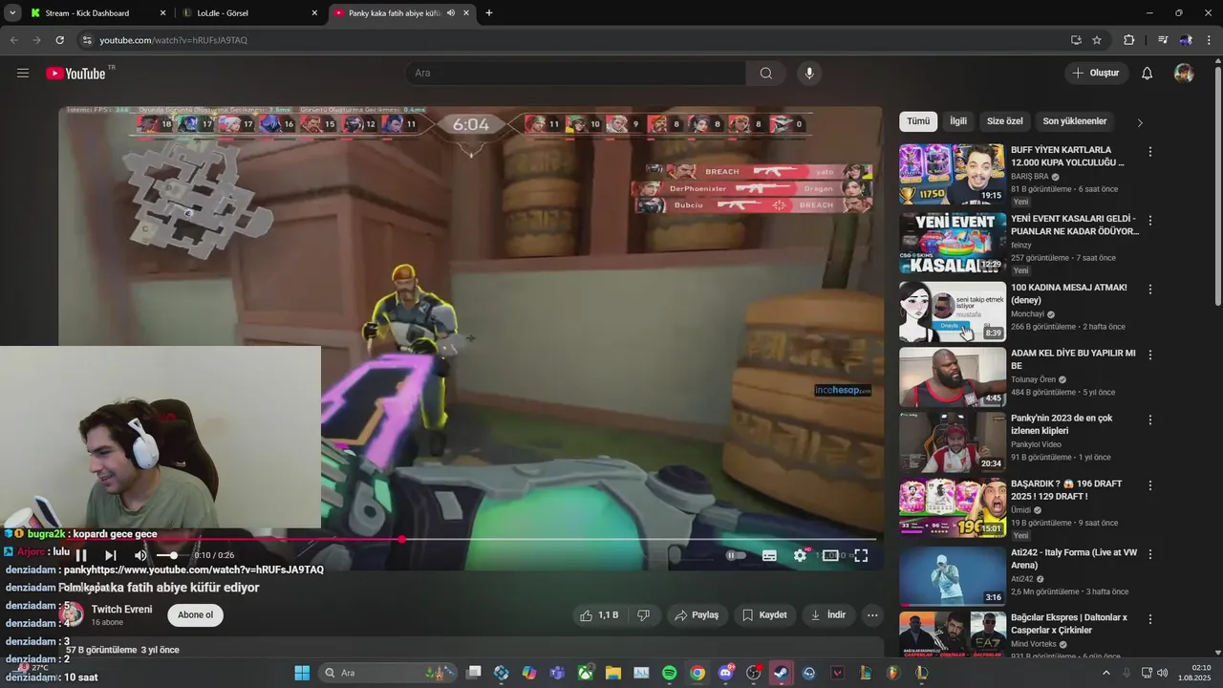Bookmark this page with star
The image size is (1223, 688).
(x=1097, y=40)
